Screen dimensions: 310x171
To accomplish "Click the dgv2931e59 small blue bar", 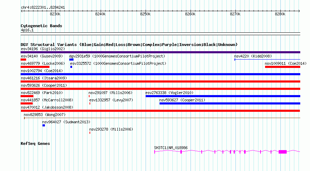I will [x=71, y=60].
